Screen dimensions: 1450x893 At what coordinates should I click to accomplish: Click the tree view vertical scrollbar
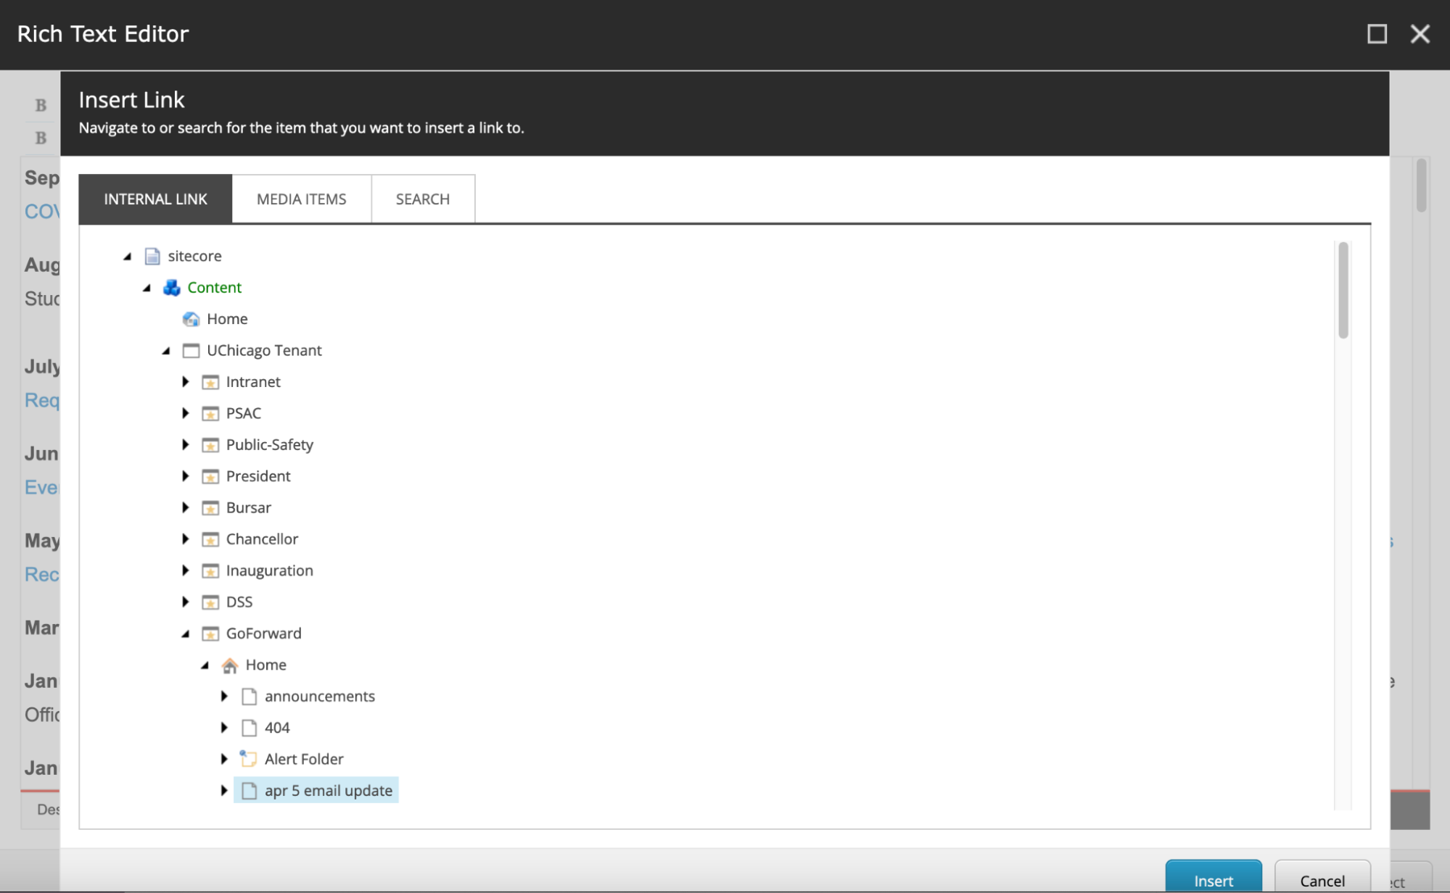1343,290
